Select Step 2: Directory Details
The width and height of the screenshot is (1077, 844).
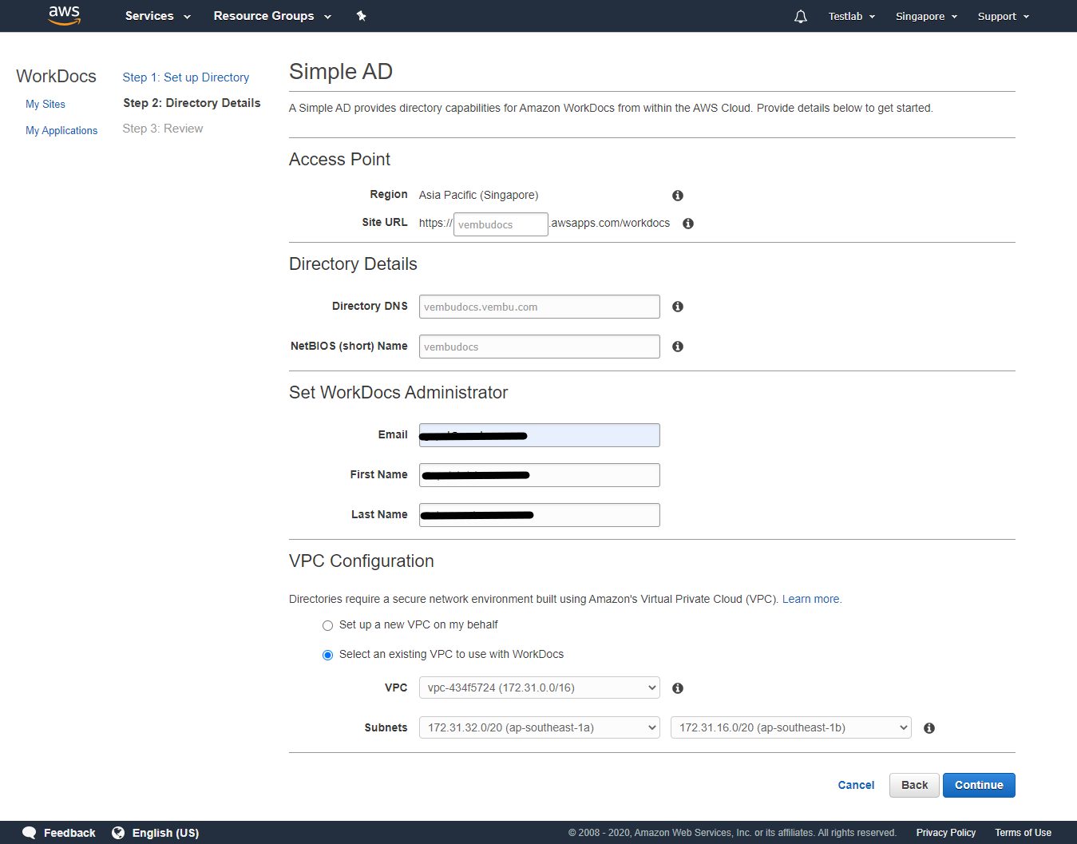pyautogui.click(x=192, y=103)
